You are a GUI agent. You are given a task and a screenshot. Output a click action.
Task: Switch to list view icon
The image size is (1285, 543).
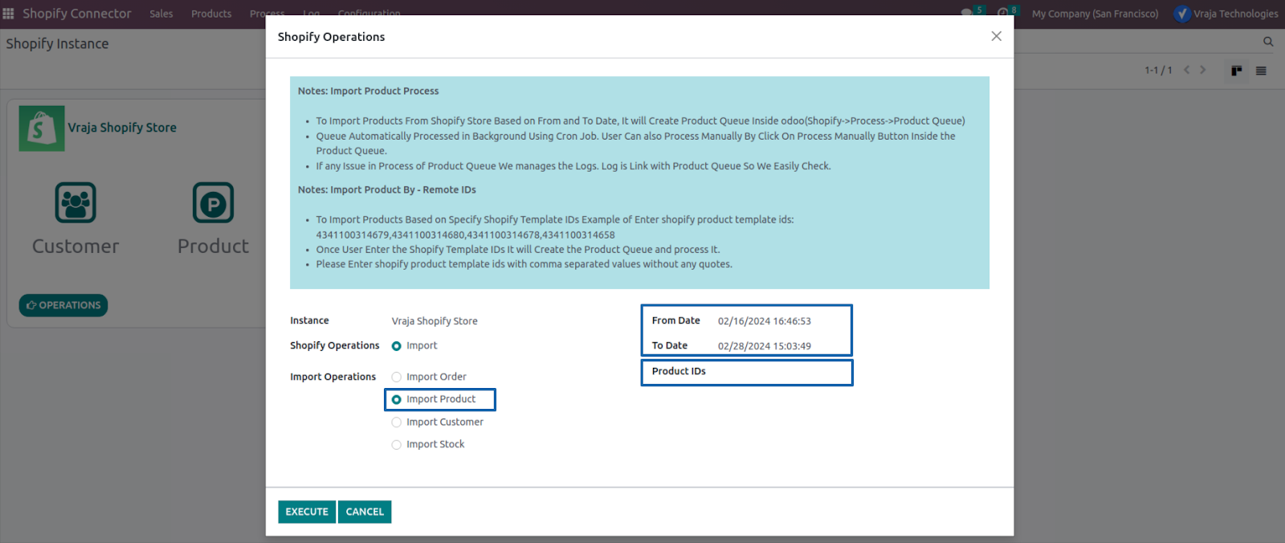(1261, 71)
